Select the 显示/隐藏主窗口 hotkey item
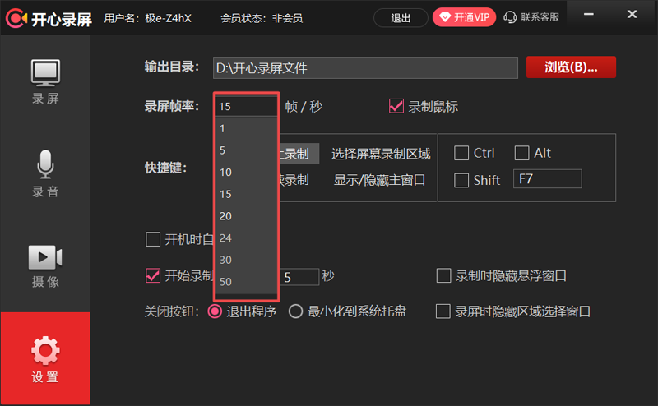The image size is (658, 406). (379, 180)
